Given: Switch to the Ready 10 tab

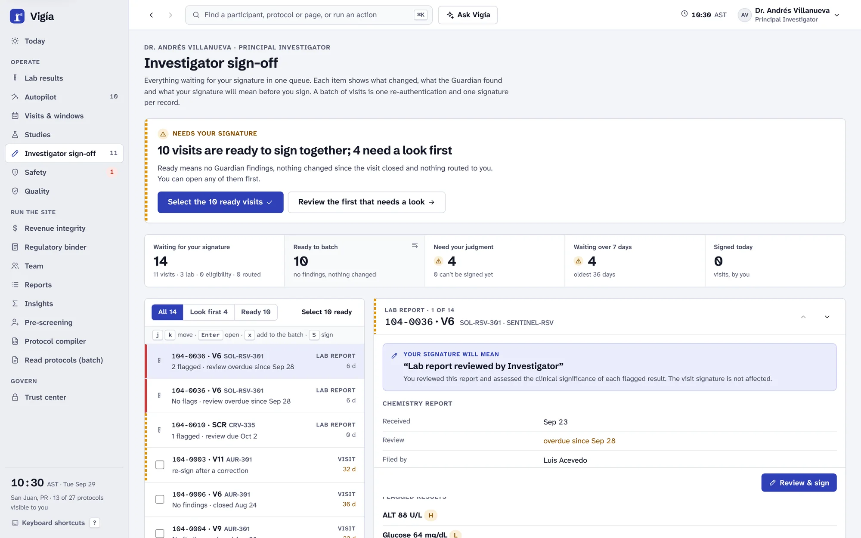Looking at the screenshot, I should (x=256, y=312).
